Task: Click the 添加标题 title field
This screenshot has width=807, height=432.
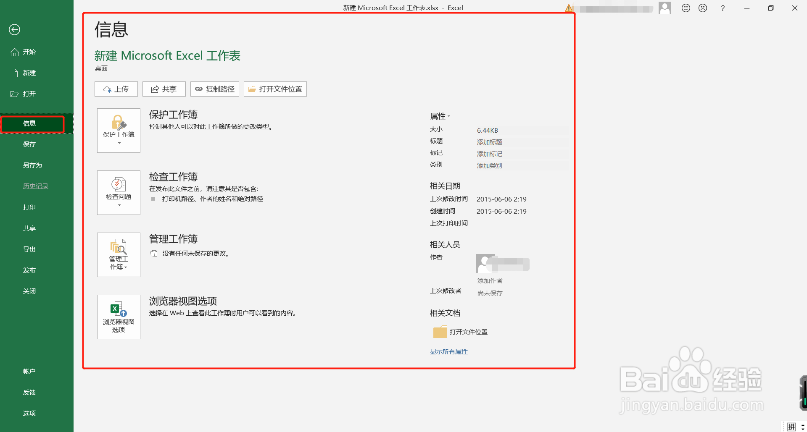Action: point(522,142)
